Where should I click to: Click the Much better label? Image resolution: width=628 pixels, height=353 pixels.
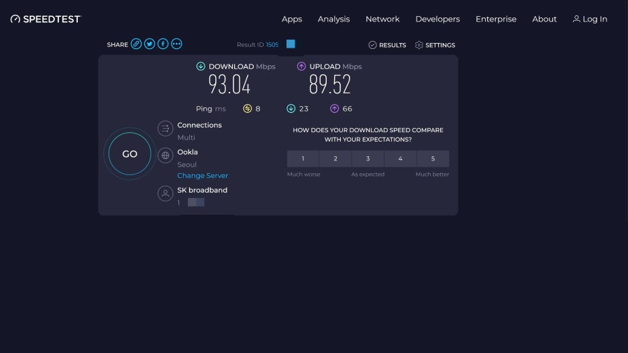click(432, 174)
